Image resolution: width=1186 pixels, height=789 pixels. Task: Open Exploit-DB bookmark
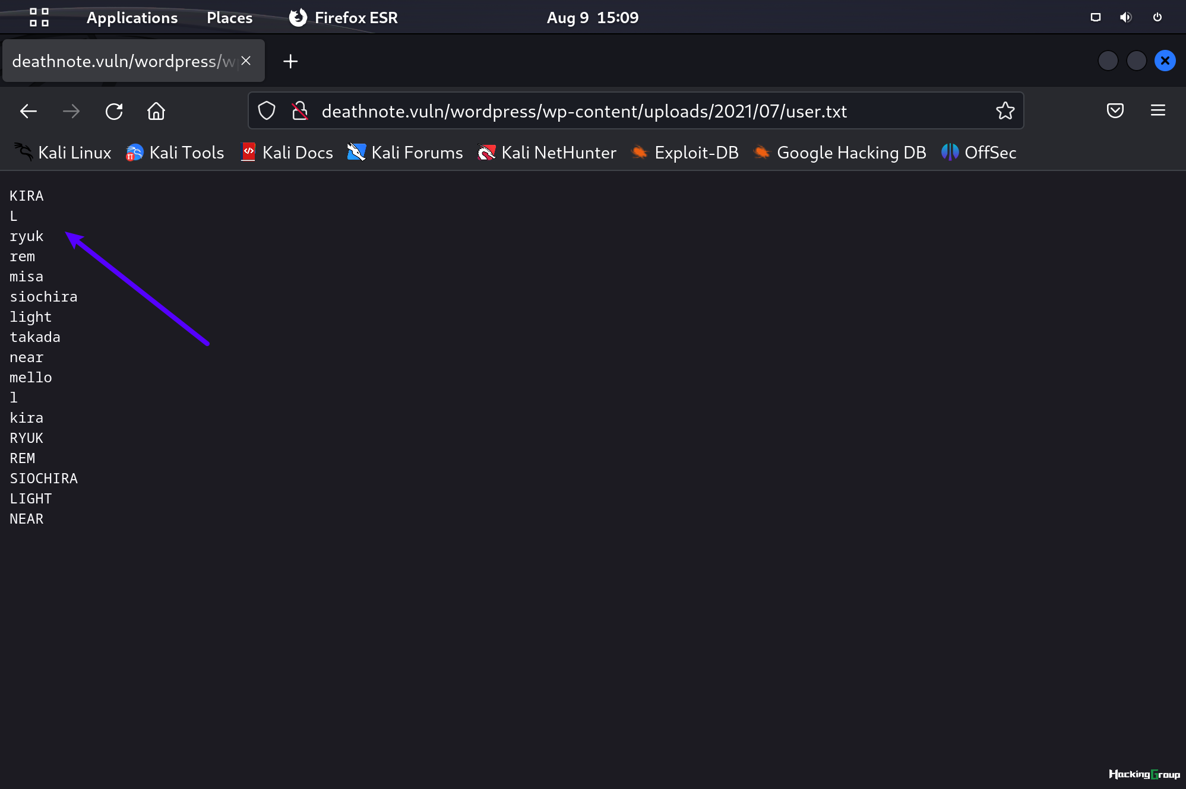tap(685, 153)
